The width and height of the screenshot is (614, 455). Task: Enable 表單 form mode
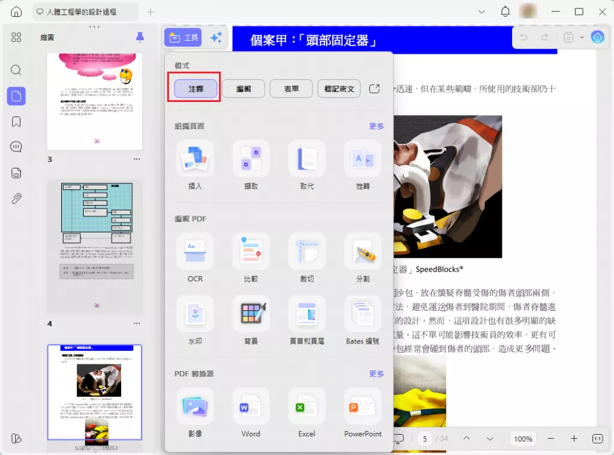coord(291,88)
